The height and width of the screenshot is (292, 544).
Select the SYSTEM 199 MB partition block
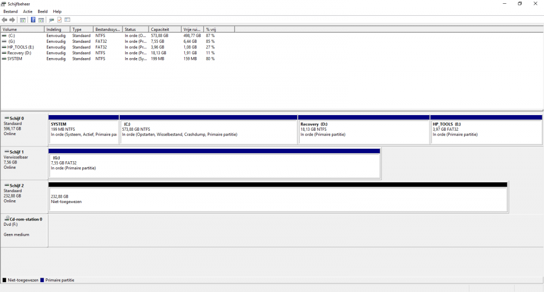[x=84, y=130]
